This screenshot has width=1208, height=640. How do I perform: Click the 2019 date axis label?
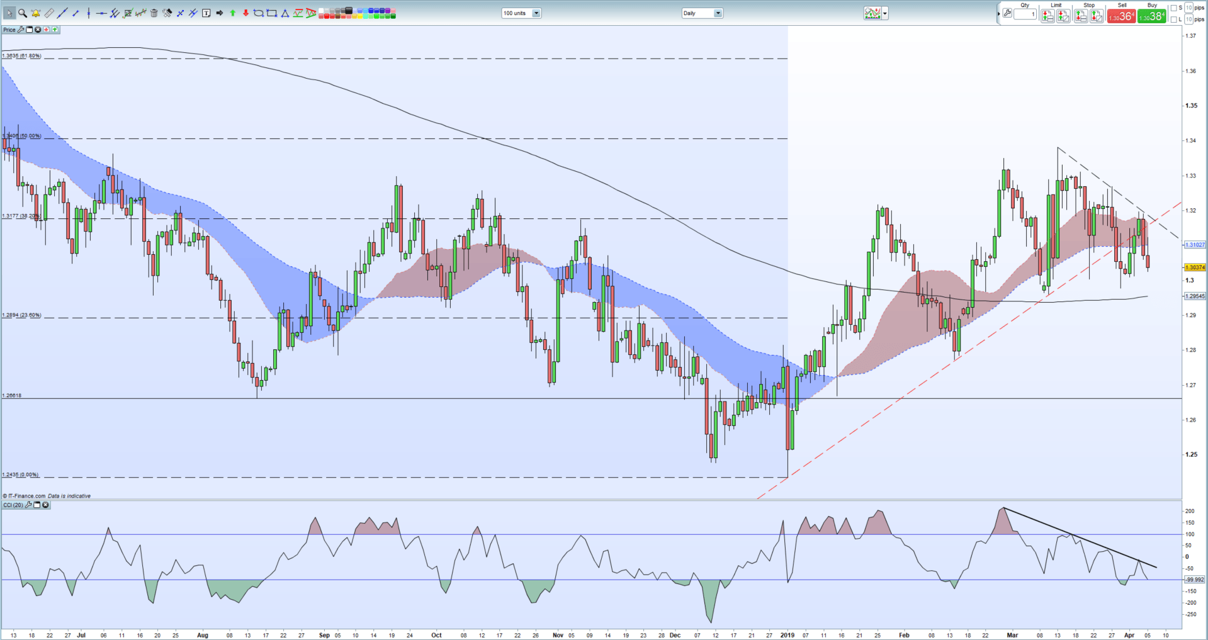point(787,636)
